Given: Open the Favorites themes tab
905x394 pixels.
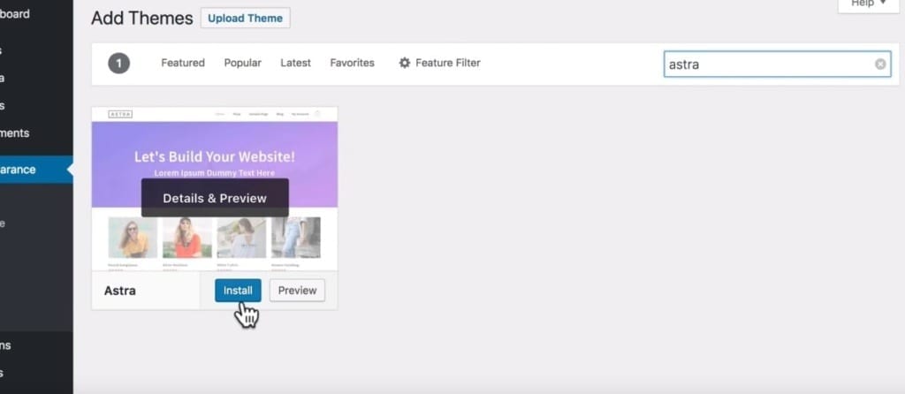Looking at the screenshot, I should coord(352,63).
